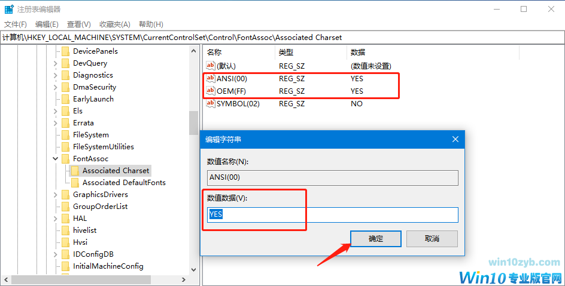Collapse the FontAssoc tree node
Screen dimensions: 565x286
(56, 159)
